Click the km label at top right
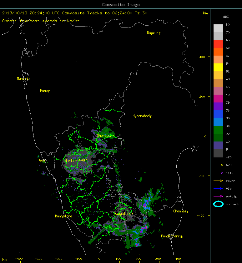Viewport: 242px width, 263px height. (x=205, y=13)
